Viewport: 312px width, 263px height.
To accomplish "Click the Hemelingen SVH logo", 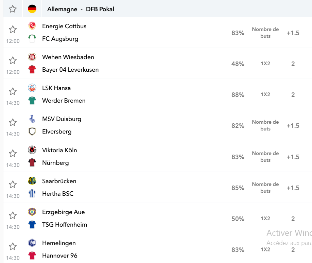I will (x=32, y=243).
